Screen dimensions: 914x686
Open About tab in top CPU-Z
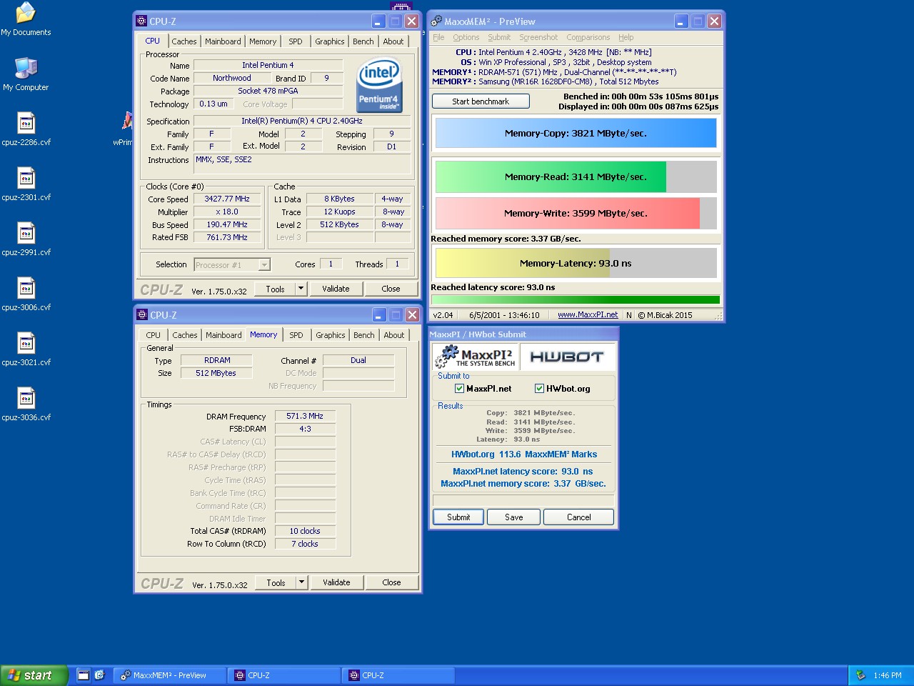point(393,41)
